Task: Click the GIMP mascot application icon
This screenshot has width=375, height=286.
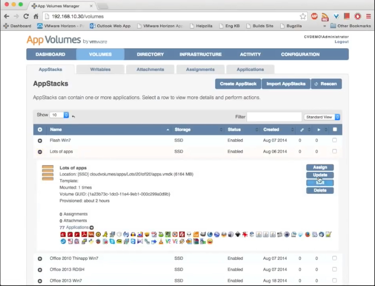Action: (203, 234)
